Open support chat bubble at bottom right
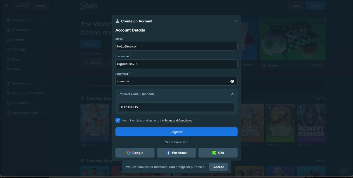This screenshot has height=178, width=353. click(x=343, y=170)
